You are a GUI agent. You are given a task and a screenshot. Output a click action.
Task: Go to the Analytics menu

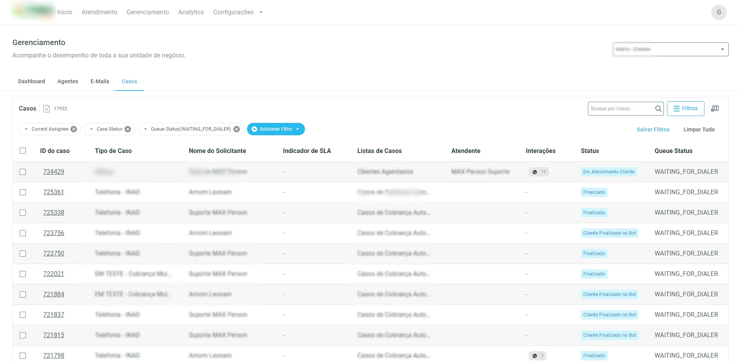point(191,12)
